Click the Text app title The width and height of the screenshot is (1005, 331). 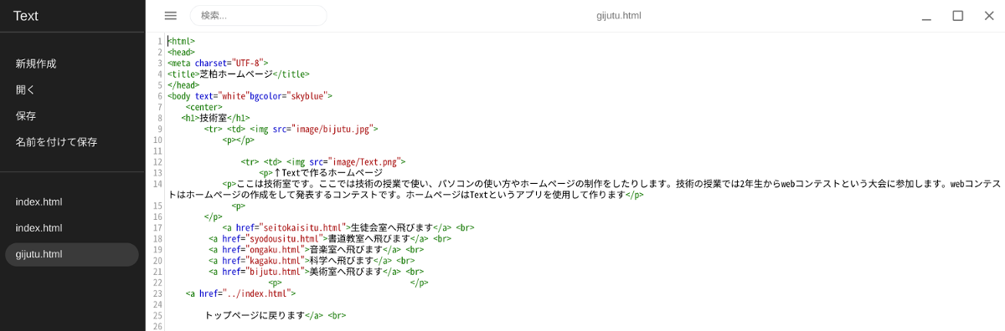(25, 15)
